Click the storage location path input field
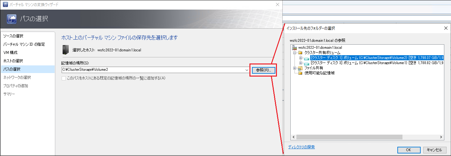The image size is (451, 156). 153,70
